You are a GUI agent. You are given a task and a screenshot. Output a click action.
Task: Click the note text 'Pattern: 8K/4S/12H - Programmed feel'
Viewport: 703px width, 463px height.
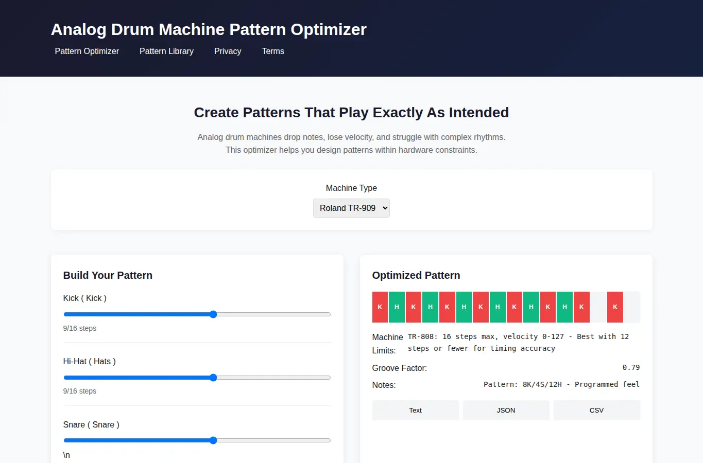561,384
